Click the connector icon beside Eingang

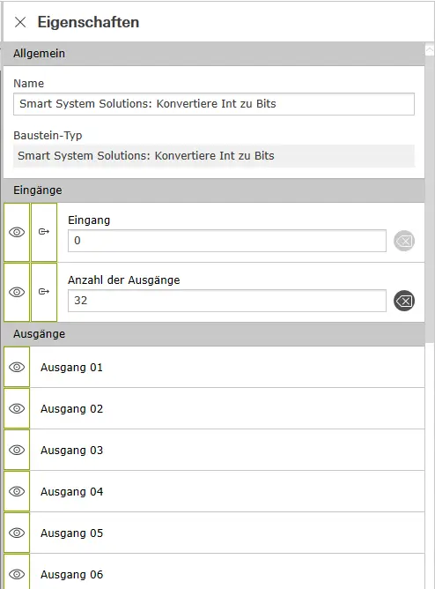(x=44, y=232)
